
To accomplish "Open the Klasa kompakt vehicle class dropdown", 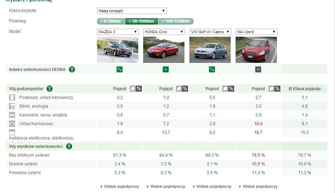I will pyautogui.click(x=132, y=11).
